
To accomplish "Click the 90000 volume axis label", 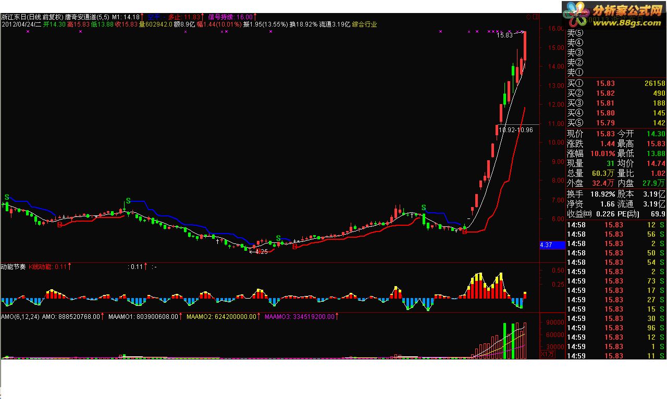I will tap(554, 323).
